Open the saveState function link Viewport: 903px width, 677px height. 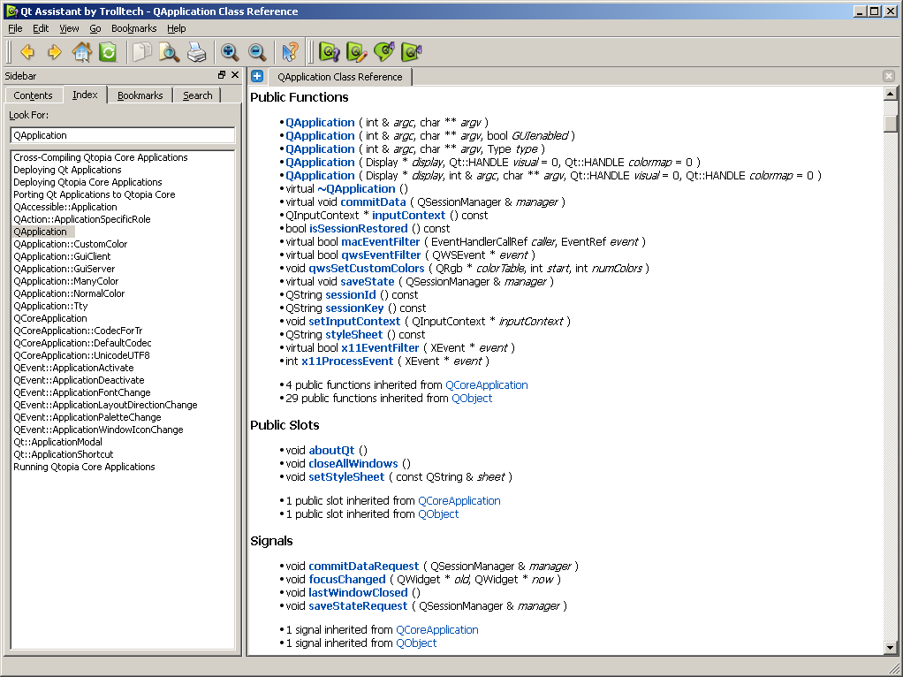[x=368, y=282]
